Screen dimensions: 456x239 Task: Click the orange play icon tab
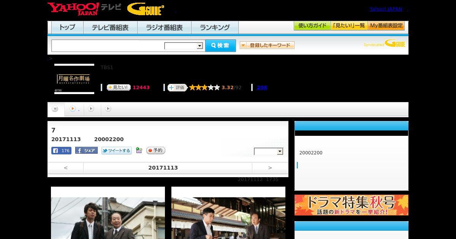(73, 109)
